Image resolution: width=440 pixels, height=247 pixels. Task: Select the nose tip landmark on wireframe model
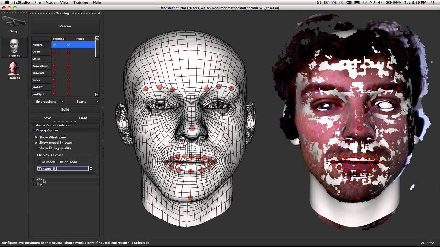click(x=192, y=129)
